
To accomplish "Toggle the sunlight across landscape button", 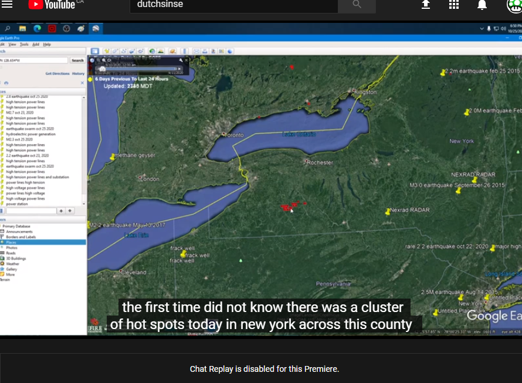I will [161, 51].
